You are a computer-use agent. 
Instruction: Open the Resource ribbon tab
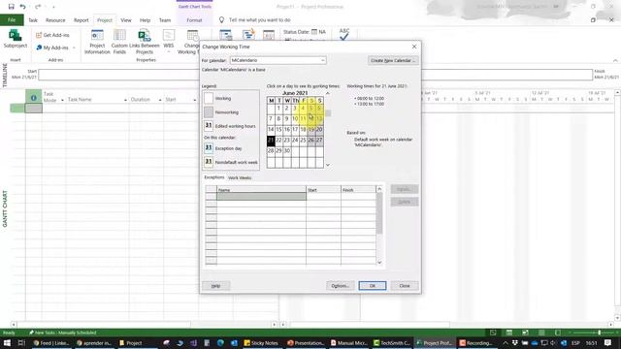coord(55,20)
